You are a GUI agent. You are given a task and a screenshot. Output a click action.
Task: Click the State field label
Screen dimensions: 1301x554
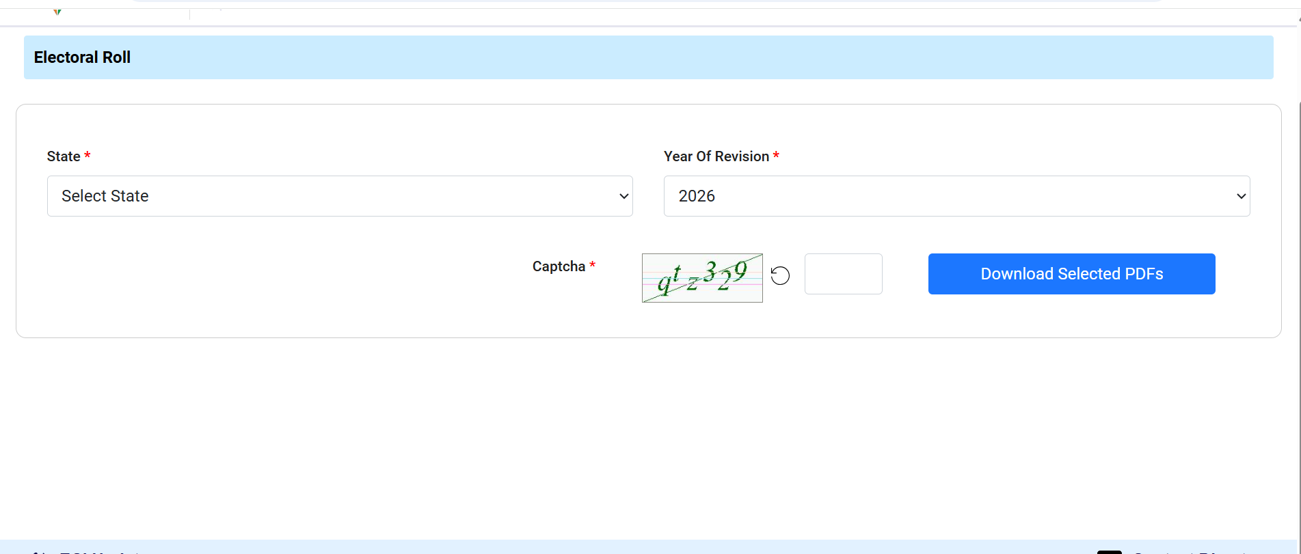[x=64, y=156]
